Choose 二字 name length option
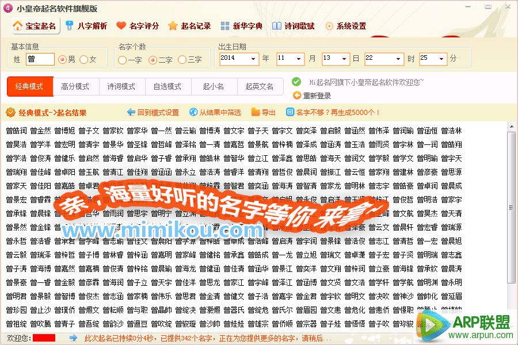The image size is (518, 345). 153,60
